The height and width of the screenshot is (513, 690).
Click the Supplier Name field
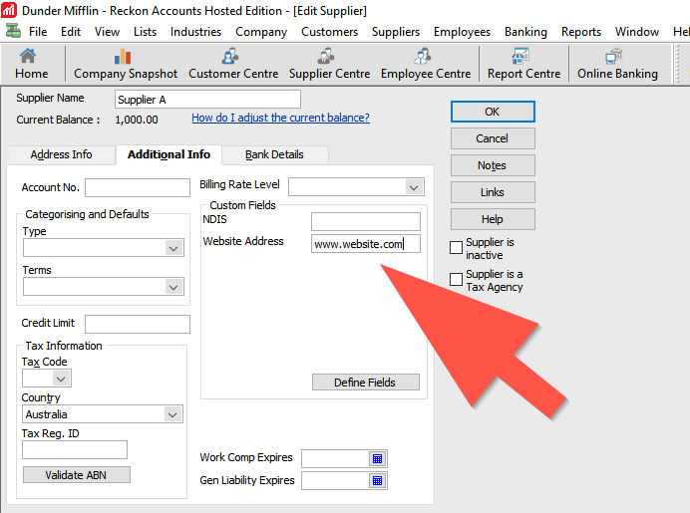coord(207,100)
